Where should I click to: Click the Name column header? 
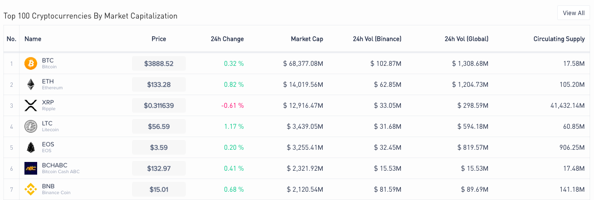33,39
